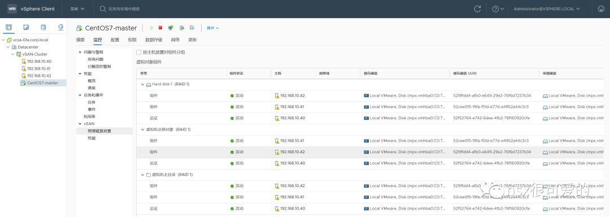
Task: Click the search box 在所有环境中搜索
Action: click(x=124, y=8)
